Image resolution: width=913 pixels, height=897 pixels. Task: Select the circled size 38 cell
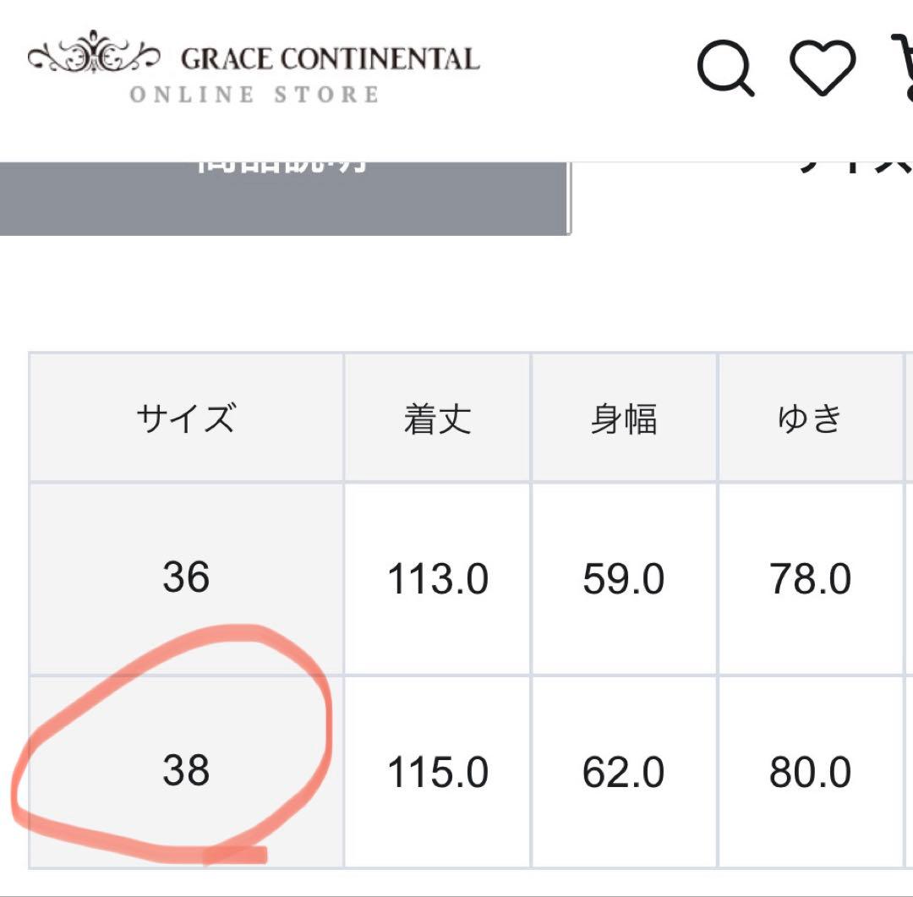(186, 772)
